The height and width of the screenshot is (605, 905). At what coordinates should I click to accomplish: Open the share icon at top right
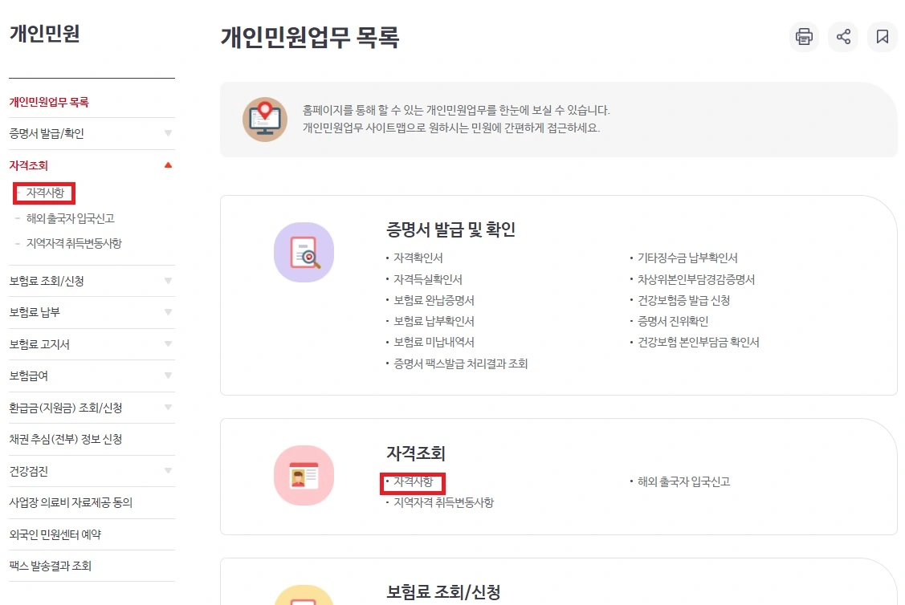[842, 37]
